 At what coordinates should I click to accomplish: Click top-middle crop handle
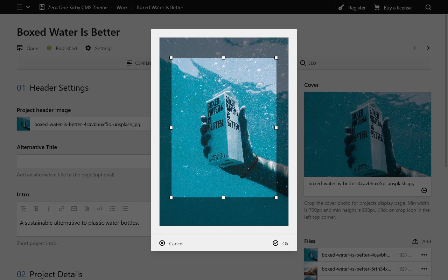[224, 58]
